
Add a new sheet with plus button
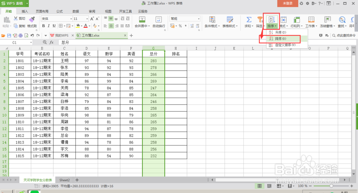[77, 180]
